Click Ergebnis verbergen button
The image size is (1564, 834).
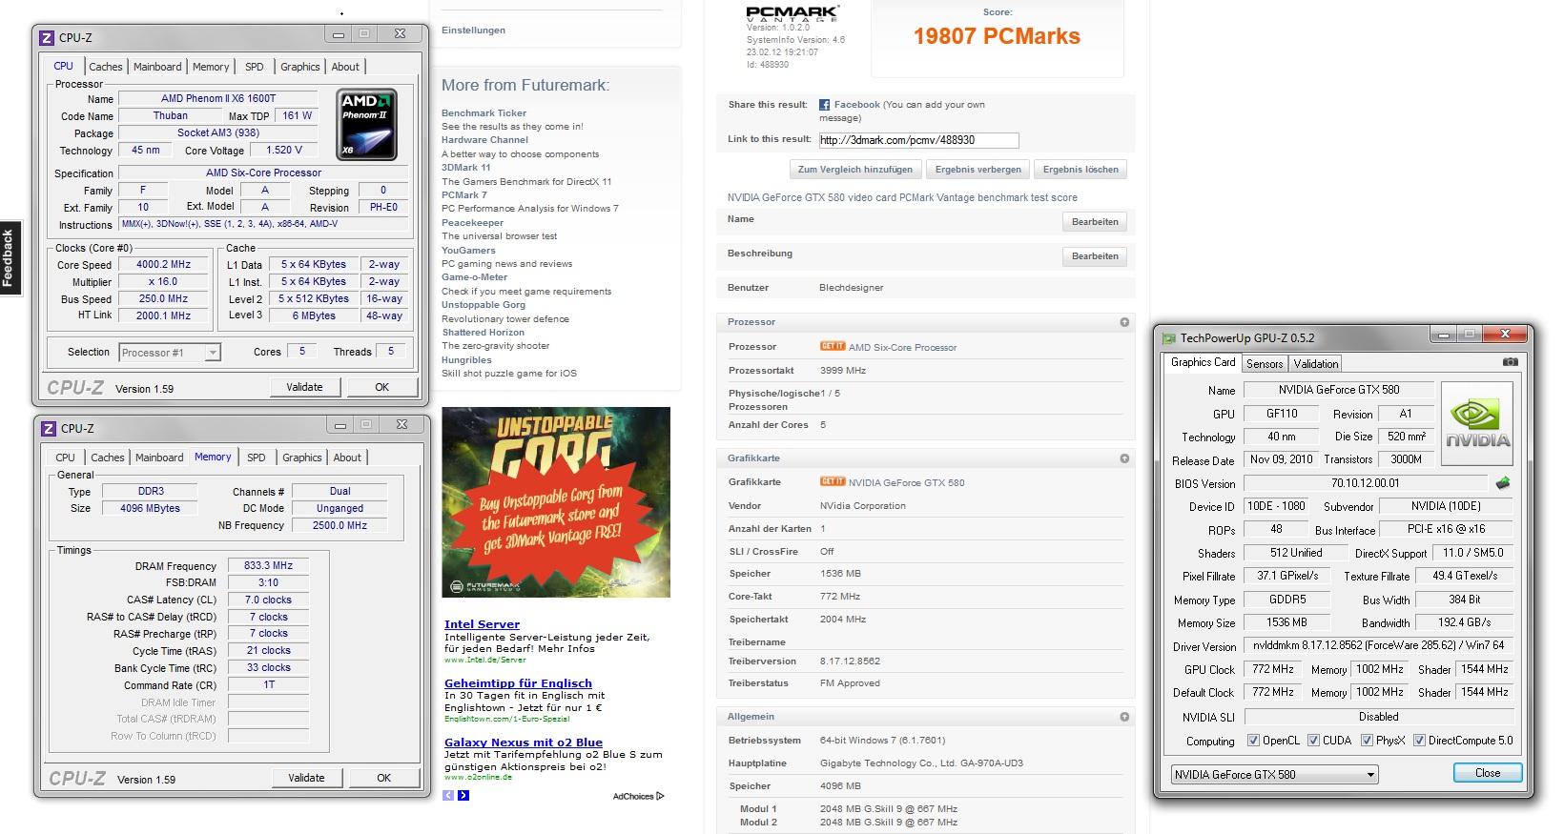[x=978, y=170]
